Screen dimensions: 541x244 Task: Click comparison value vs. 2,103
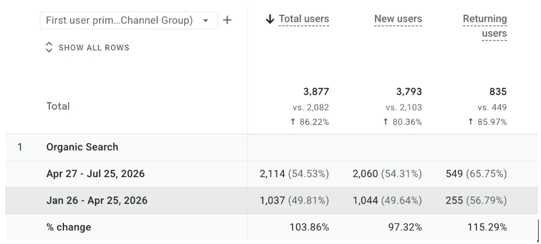[x=404, y=107]
